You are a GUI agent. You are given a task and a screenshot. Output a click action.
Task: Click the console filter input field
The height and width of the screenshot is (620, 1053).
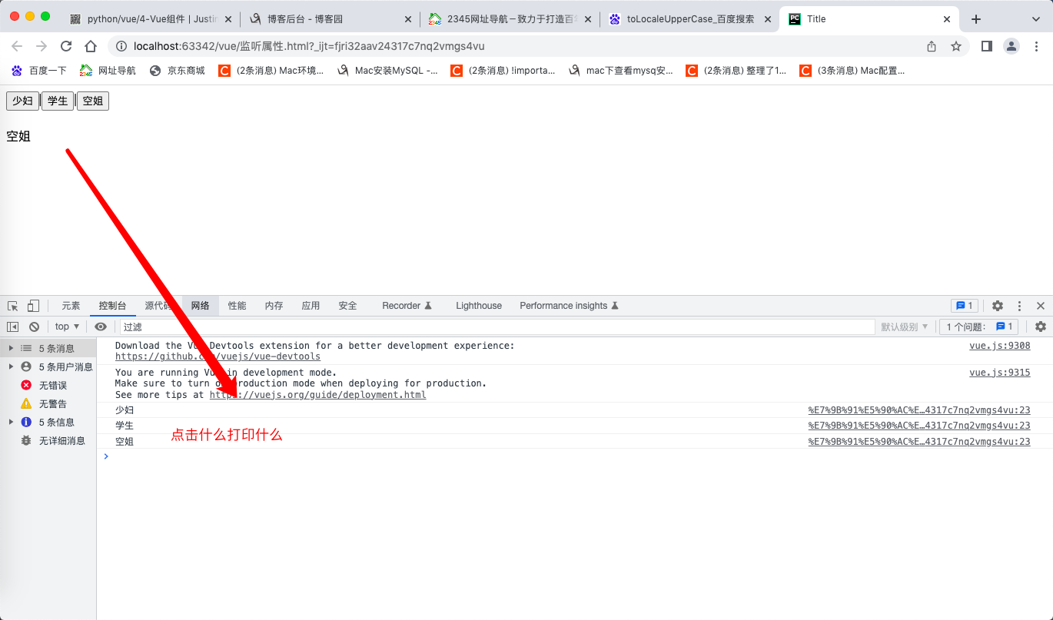(497, 327)
